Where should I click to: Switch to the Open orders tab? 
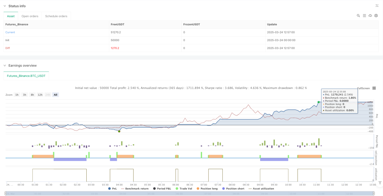click(30, 16)
